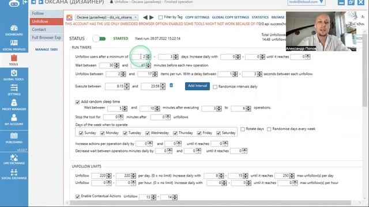
Task: Open the Dashboard sidebar icon
Action: [x=14, y=30]
